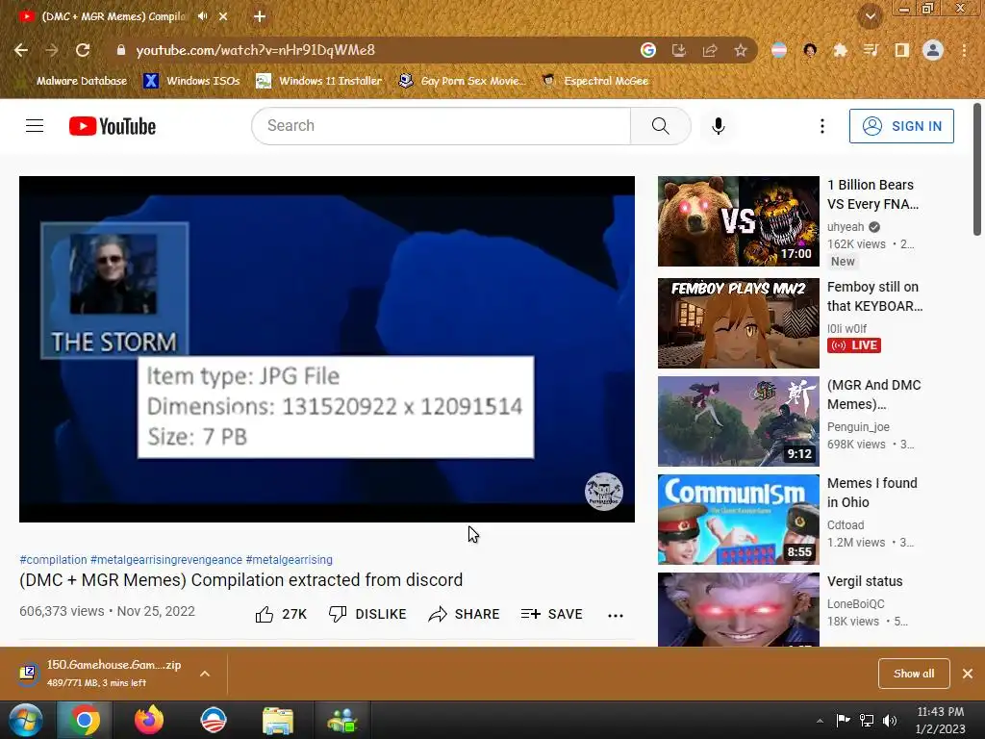This screenshot has height=739, width=985.
Task: Open the MGR And DMC Memes thumbnail
Action: 739,421
